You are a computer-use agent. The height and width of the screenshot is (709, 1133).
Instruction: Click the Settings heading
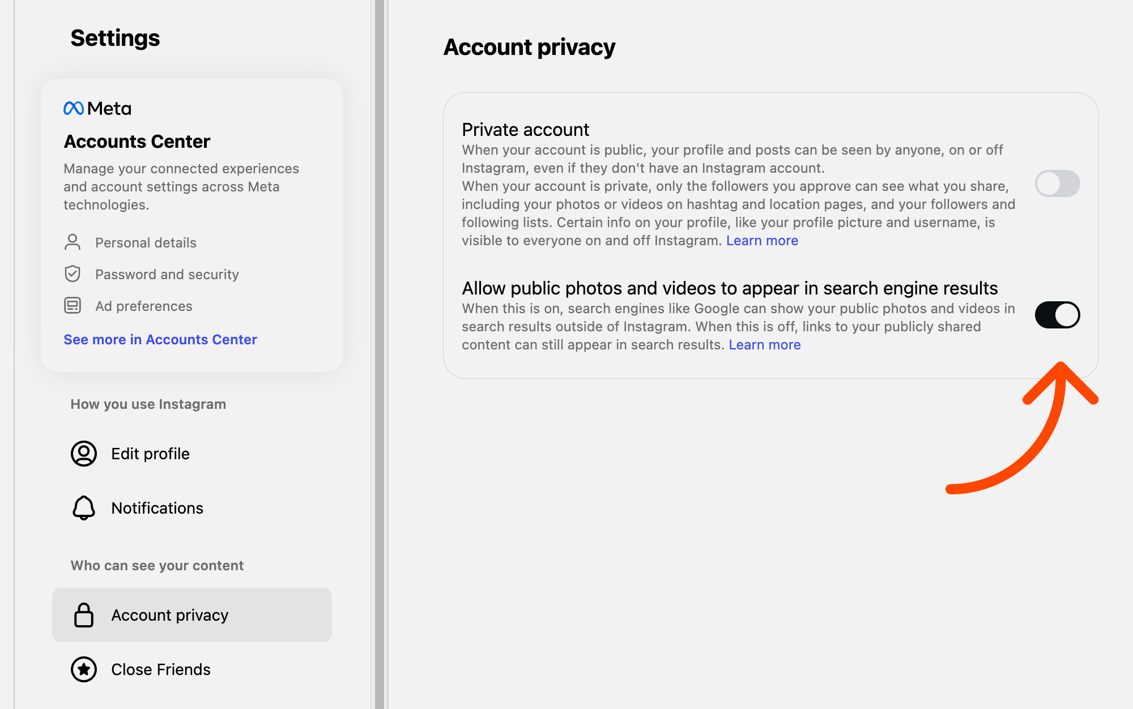coord(115,38)
